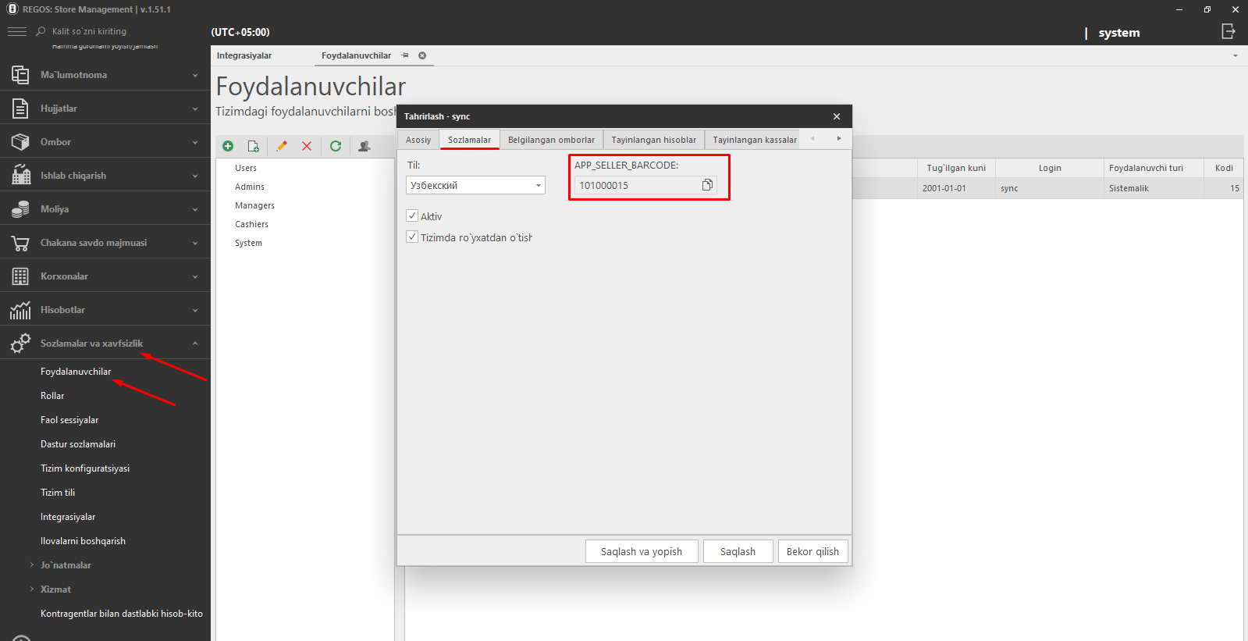1248x641 pixels.
Task: Click the logout icon at top right
Action: pyautogui.click(x=1228, y=31)
